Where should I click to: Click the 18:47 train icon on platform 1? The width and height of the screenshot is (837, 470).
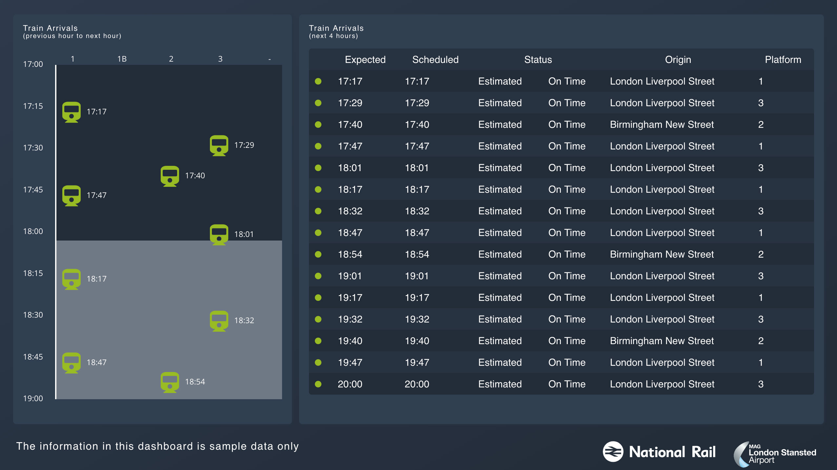pos(71,363)
